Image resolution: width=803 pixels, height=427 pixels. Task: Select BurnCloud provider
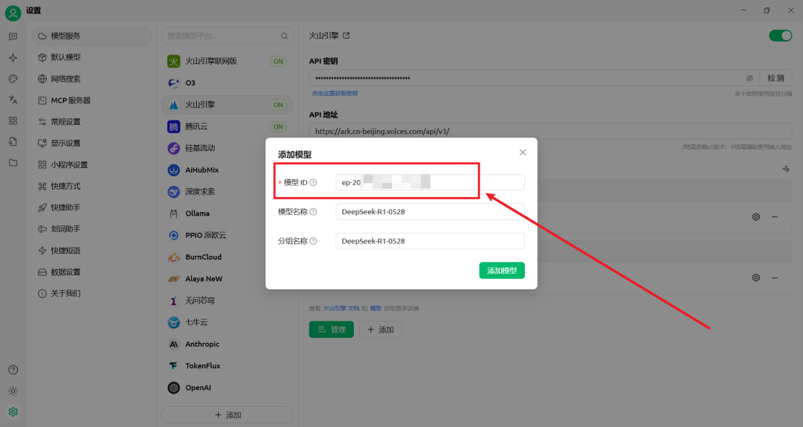[227, 257]
